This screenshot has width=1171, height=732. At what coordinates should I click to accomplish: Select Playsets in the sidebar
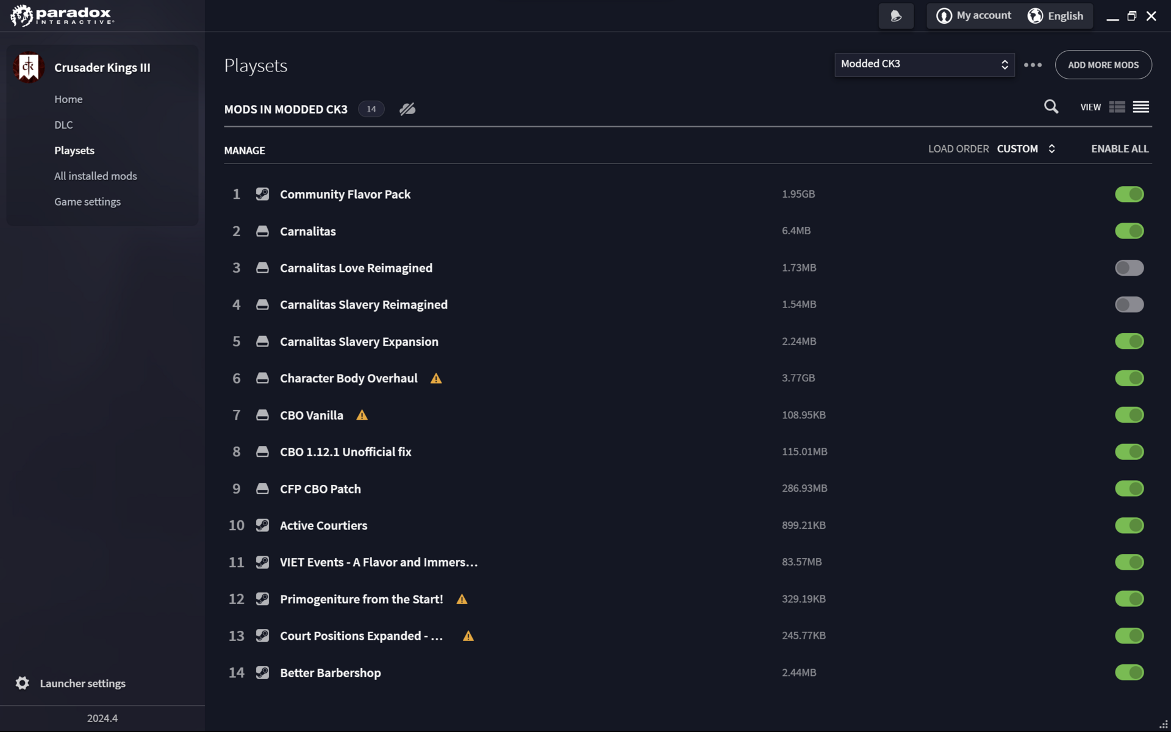[74, 151]
